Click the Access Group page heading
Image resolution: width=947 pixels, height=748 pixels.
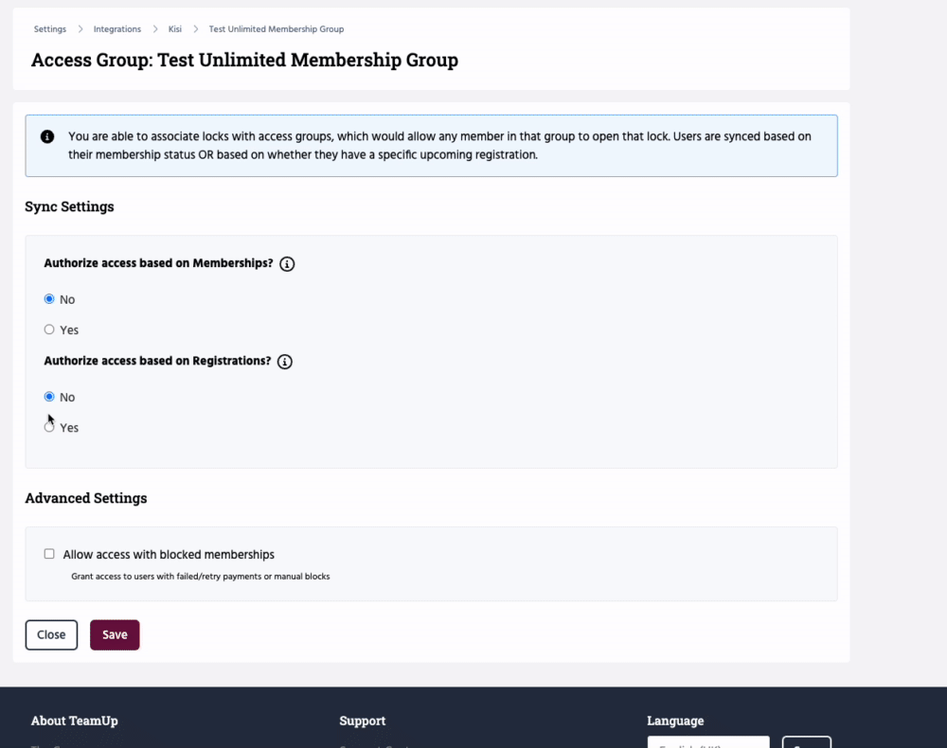tap(244, 61)
